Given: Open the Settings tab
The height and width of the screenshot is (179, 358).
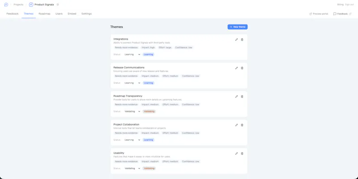Looking at the screenshot, I should (86, 14).
